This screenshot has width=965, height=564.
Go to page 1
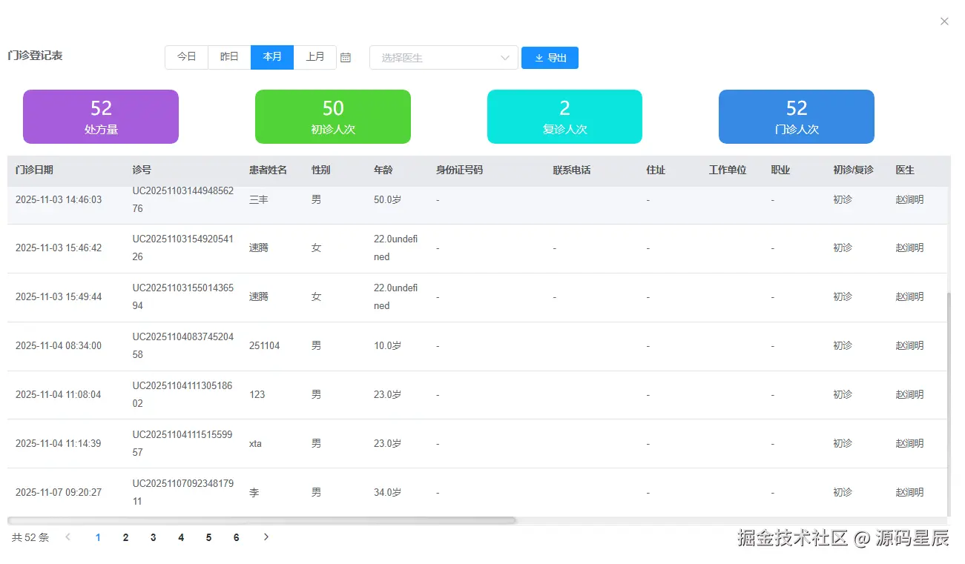click(98, 537)
